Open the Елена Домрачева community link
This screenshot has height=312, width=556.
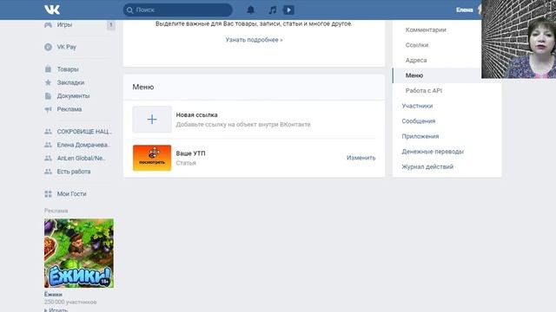tap(83, 145)
